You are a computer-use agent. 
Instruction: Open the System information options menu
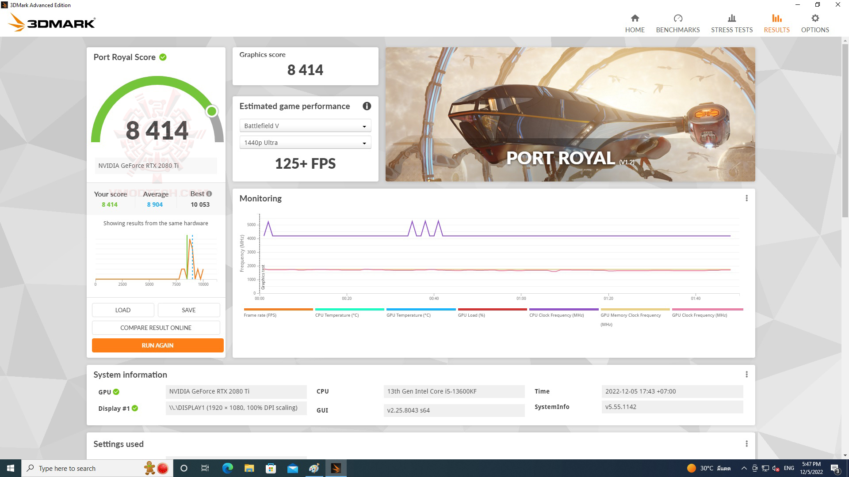[746, 374]
